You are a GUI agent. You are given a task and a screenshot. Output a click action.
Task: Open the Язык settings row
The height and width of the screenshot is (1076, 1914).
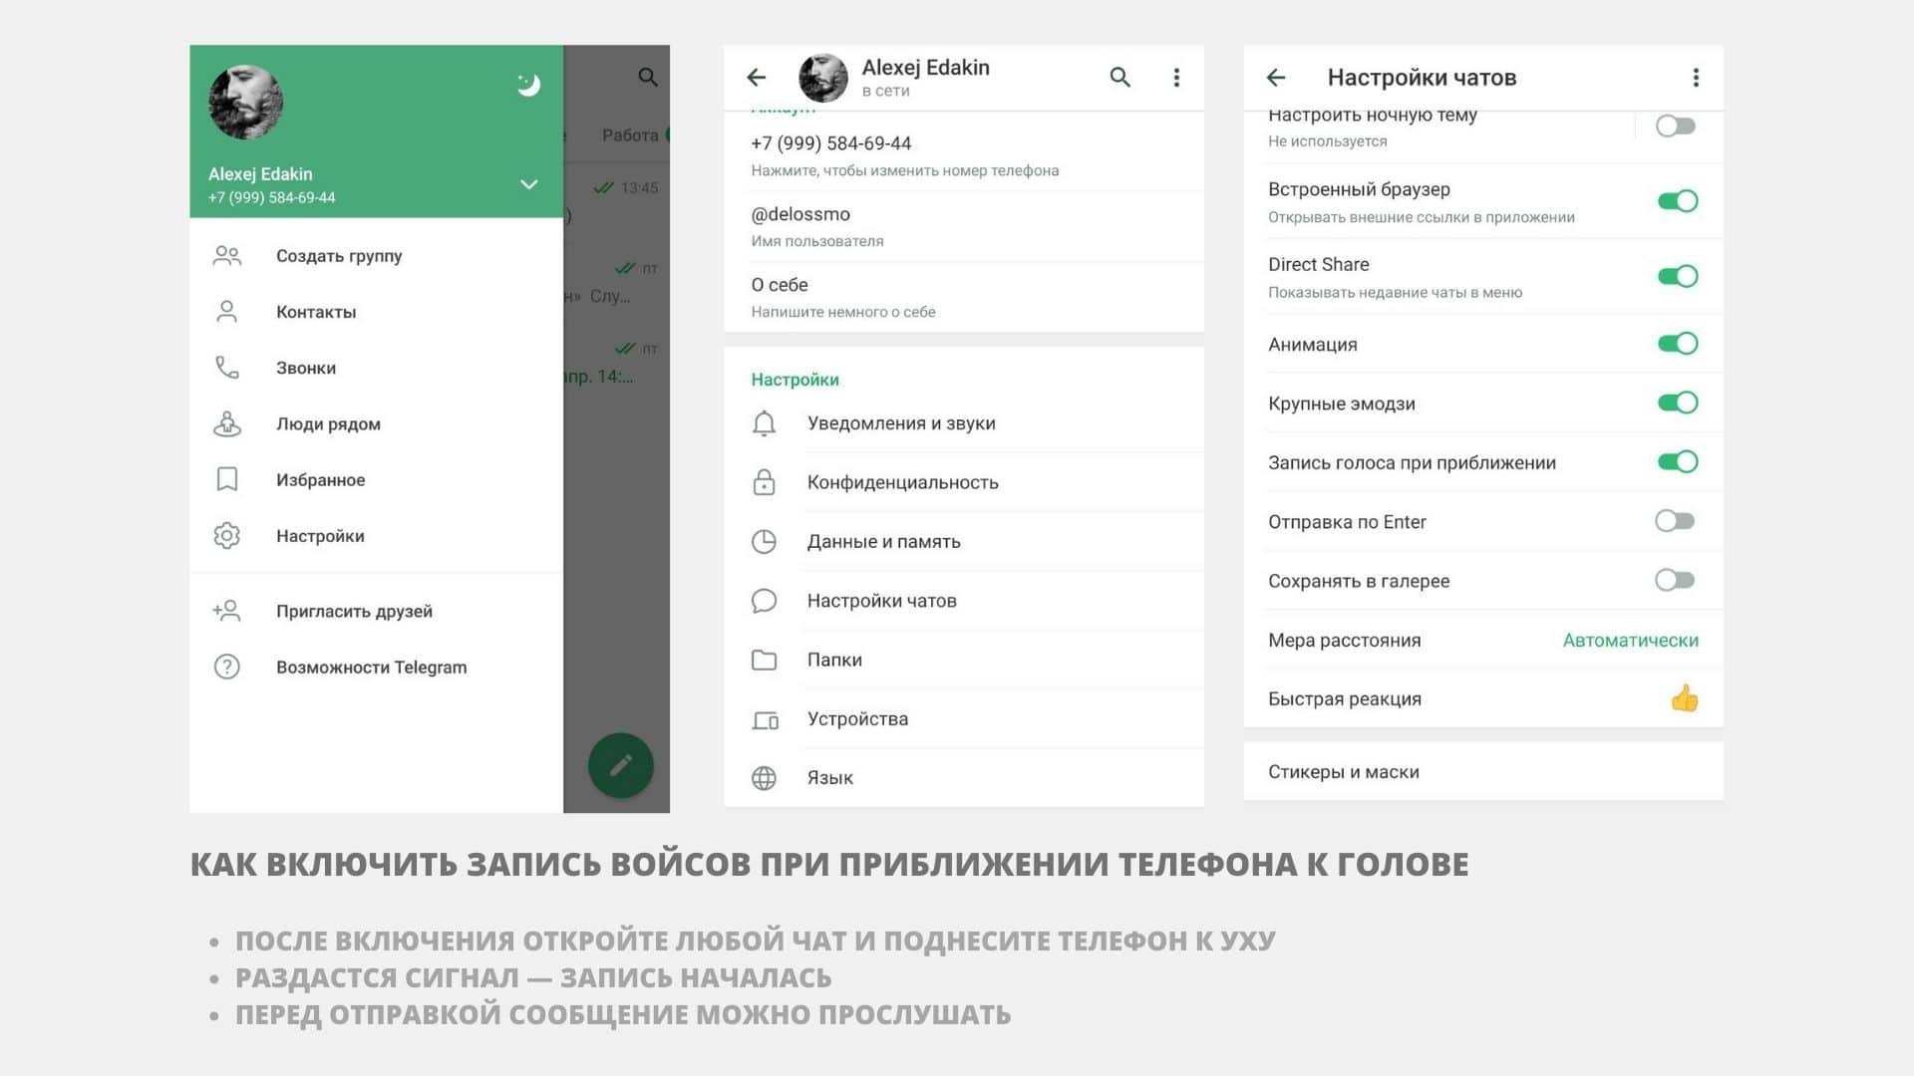pos(964,778)
